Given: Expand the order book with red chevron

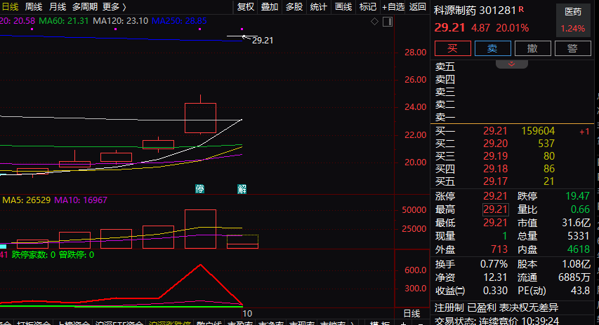Looking at the screenshot, I should (x=512, y=64).
